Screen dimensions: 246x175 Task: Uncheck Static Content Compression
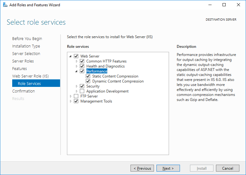coord(88,76)
